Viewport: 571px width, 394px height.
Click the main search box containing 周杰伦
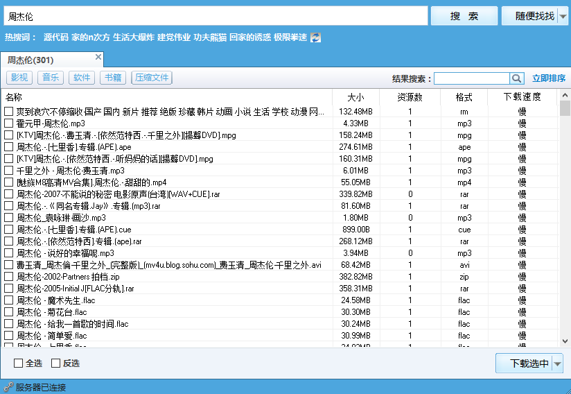[216, 17]
